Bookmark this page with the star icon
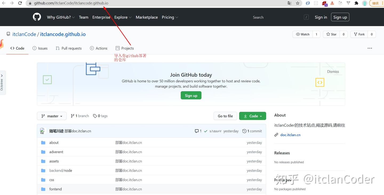This screenshot has height=195, width=384. (x=298, y=3)
